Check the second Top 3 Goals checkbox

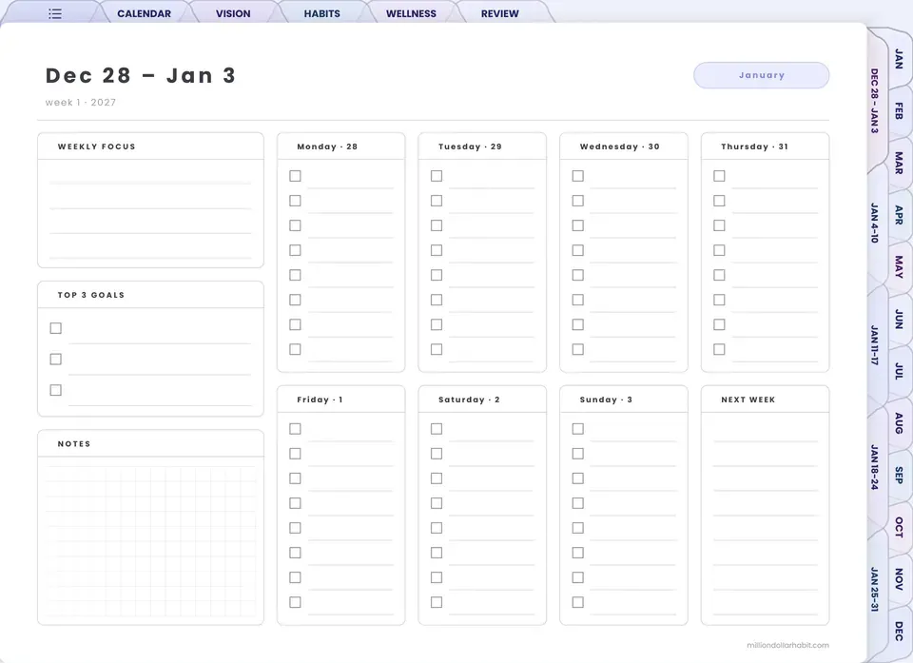click(x=56, y=359)
